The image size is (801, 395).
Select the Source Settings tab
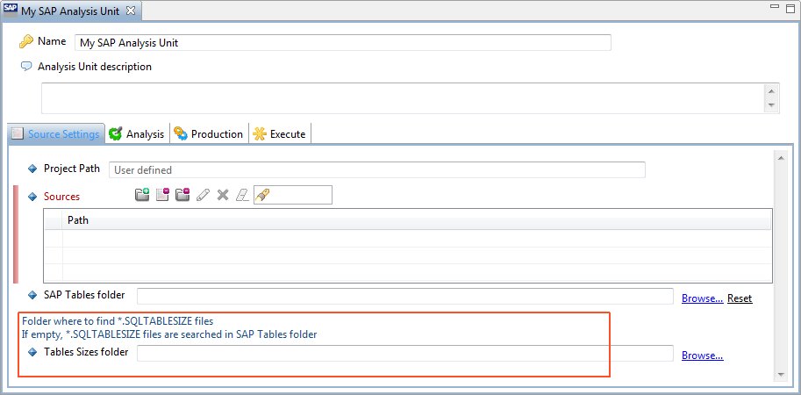click(x=56, y=134)
